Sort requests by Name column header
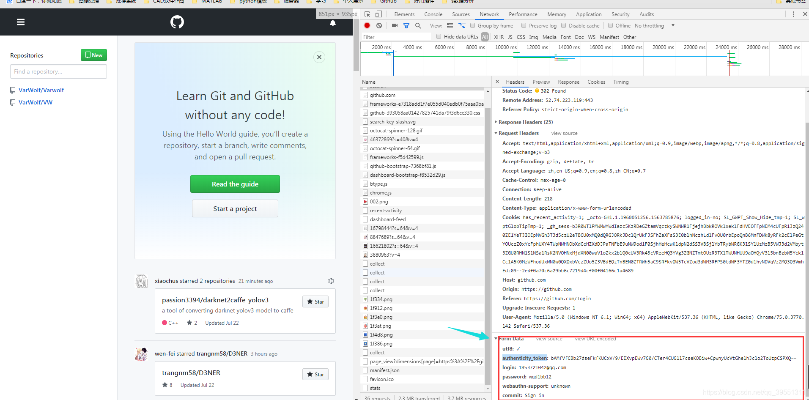The height and width of the screenshot is (400, 809). (x=425, y=82)
